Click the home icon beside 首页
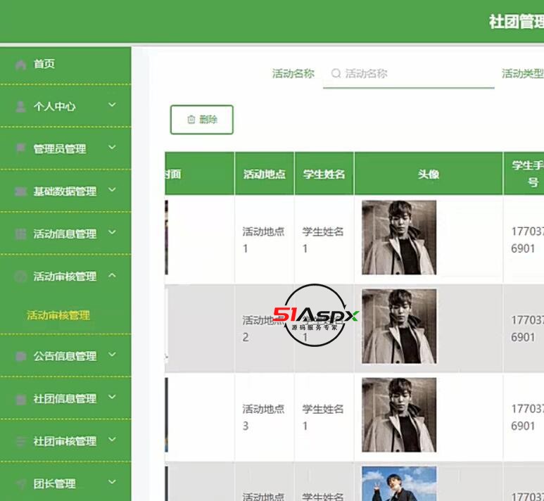 click(x=21, y=65)
